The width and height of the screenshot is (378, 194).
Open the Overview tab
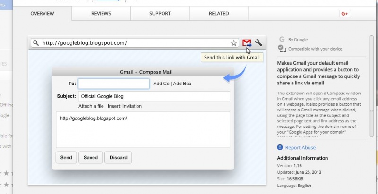(x=42, y=14)
